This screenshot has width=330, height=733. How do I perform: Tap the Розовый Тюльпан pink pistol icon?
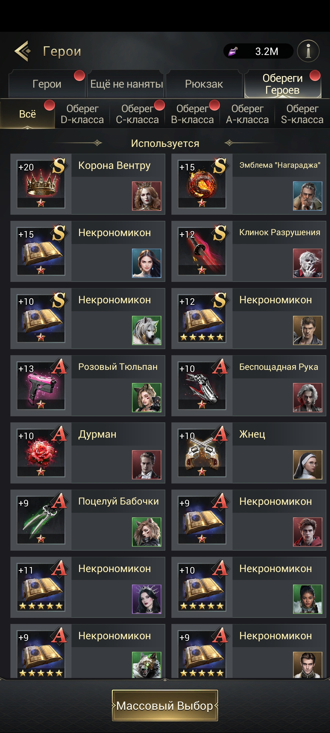41,386
